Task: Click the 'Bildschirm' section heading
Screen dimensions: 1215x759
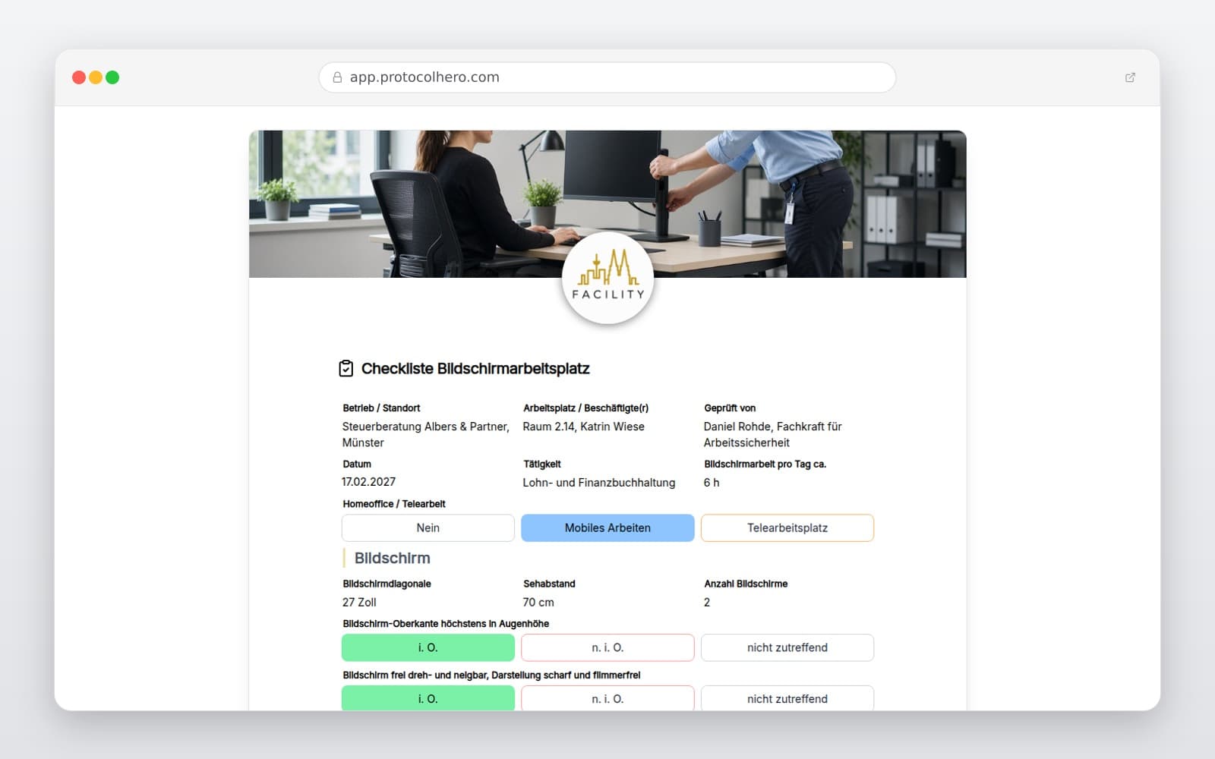Action: point(392,559)
